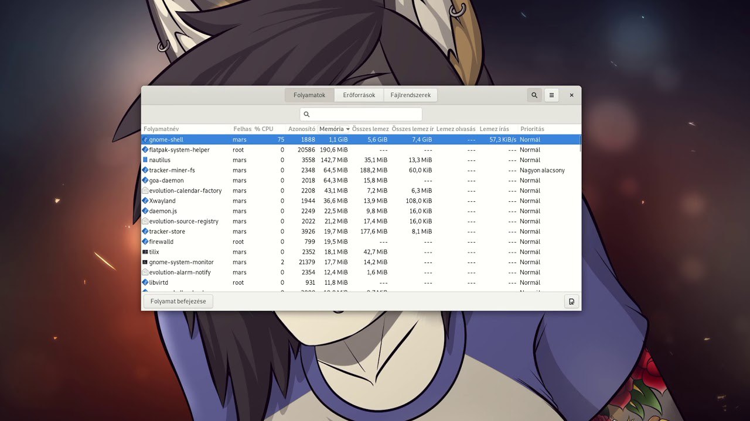The image size is (750, 421).
Task: Sort by the Felhas column header
Action: tap(242, 129)
